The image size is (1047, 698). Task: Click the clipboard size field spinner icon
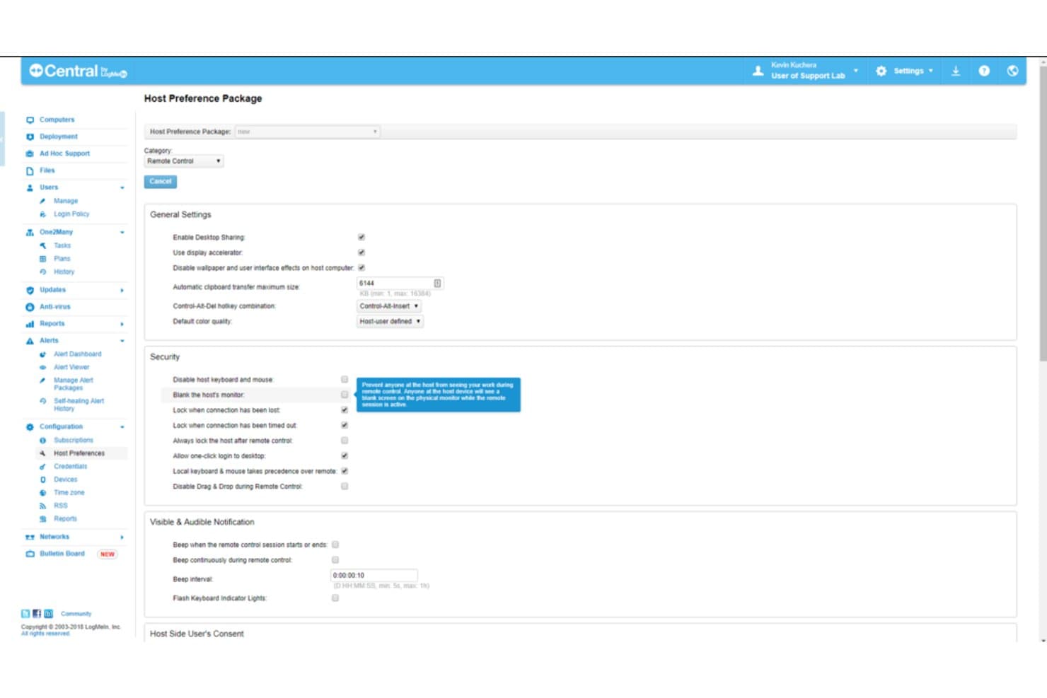(x=437, y=284)
